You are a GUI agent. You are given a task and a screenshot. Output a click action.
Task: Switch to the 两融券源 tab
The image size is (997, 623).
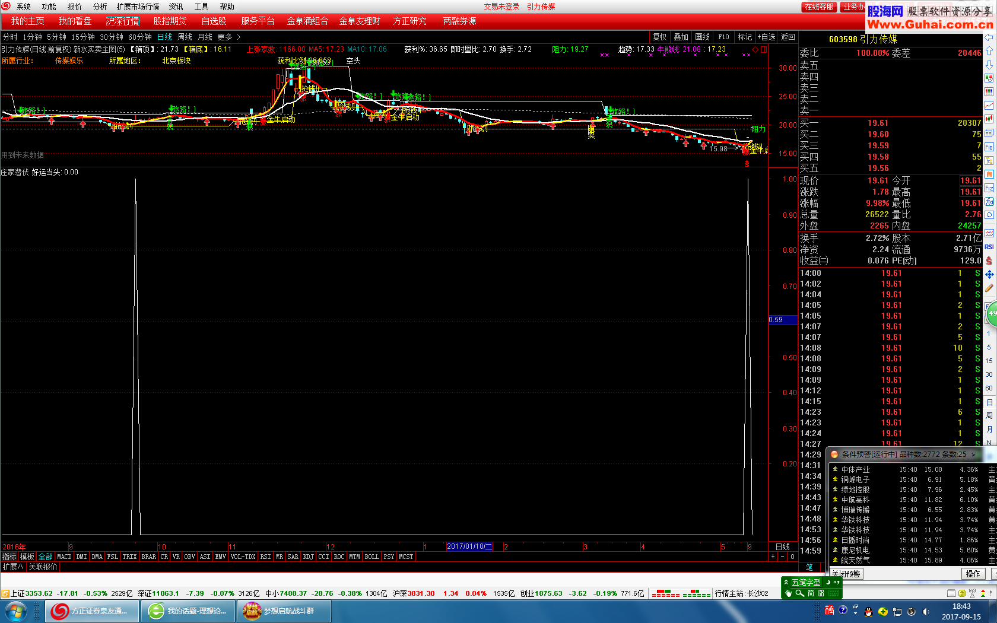click(459, 21)
